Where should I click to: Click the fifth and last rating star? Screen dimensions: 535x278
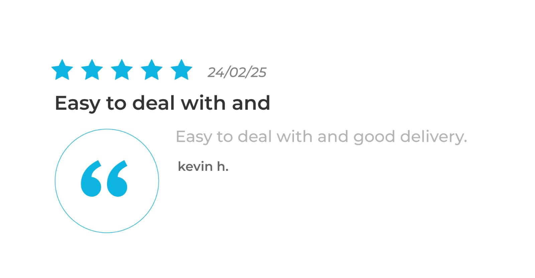pyautogui.click(x=181, y=70)
